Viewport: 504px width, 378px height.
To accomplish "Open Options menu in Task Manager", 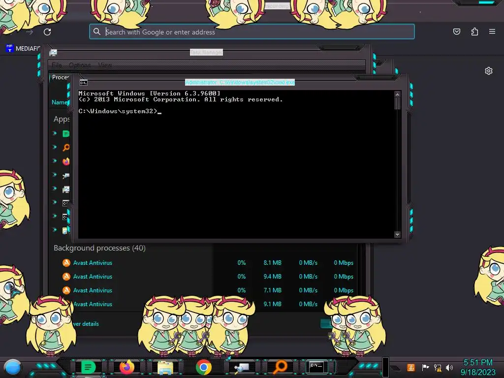I will coord(80,65).
